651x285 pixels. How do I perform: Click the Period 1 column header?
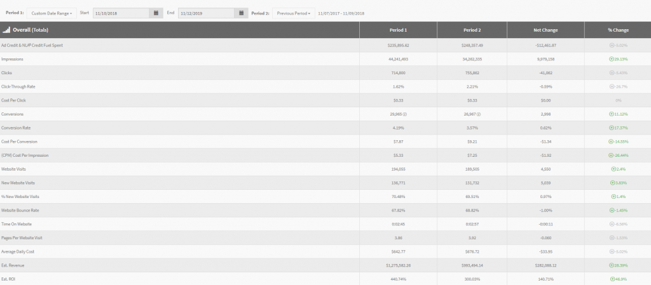pyautogui.click(x=398, y=30)
